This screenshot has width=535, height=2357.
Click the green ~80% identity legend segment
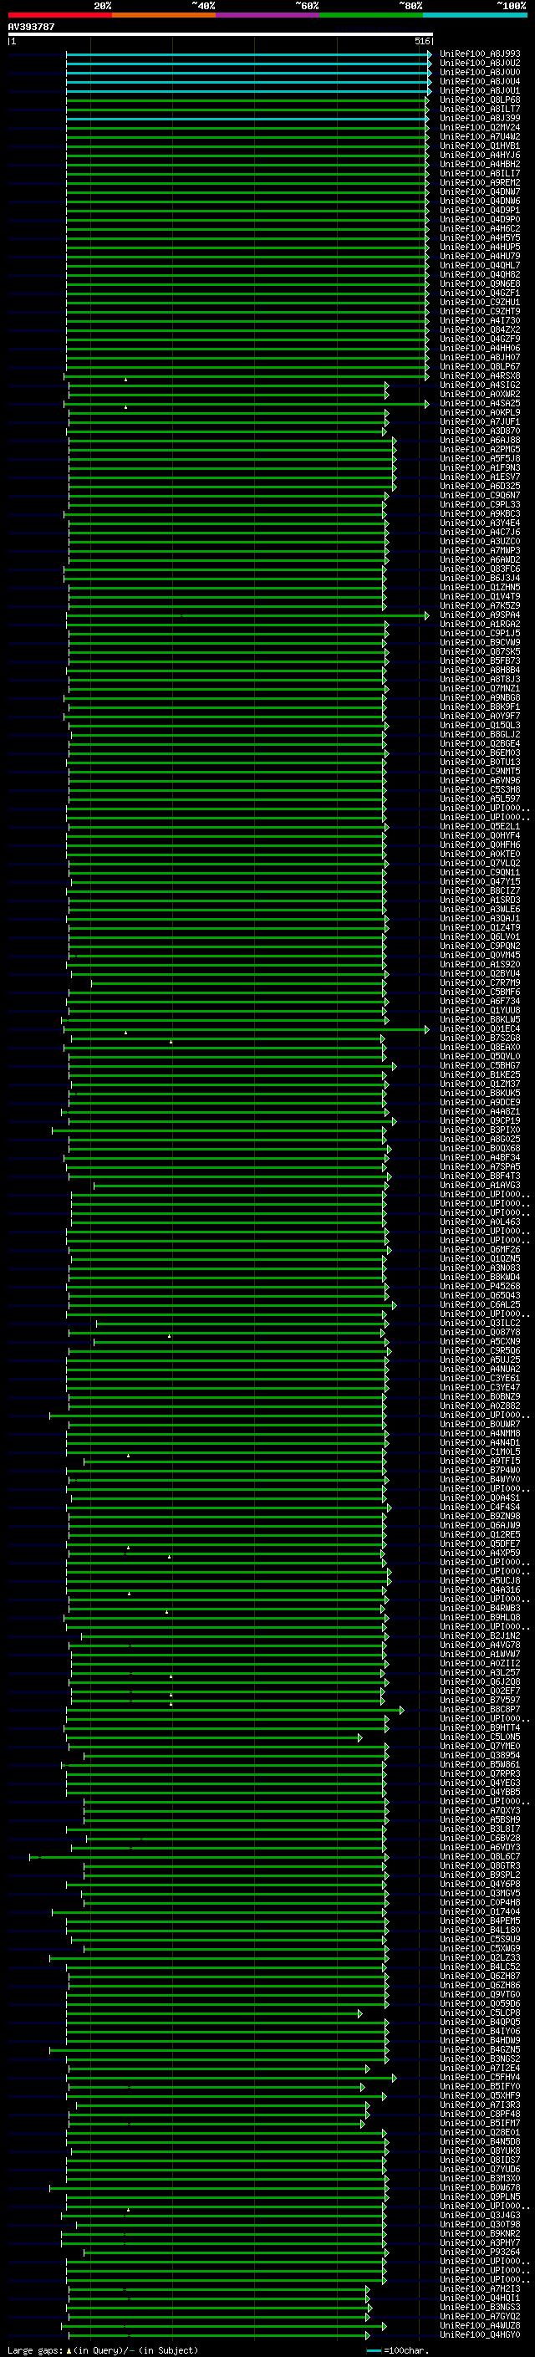point(371,15)
